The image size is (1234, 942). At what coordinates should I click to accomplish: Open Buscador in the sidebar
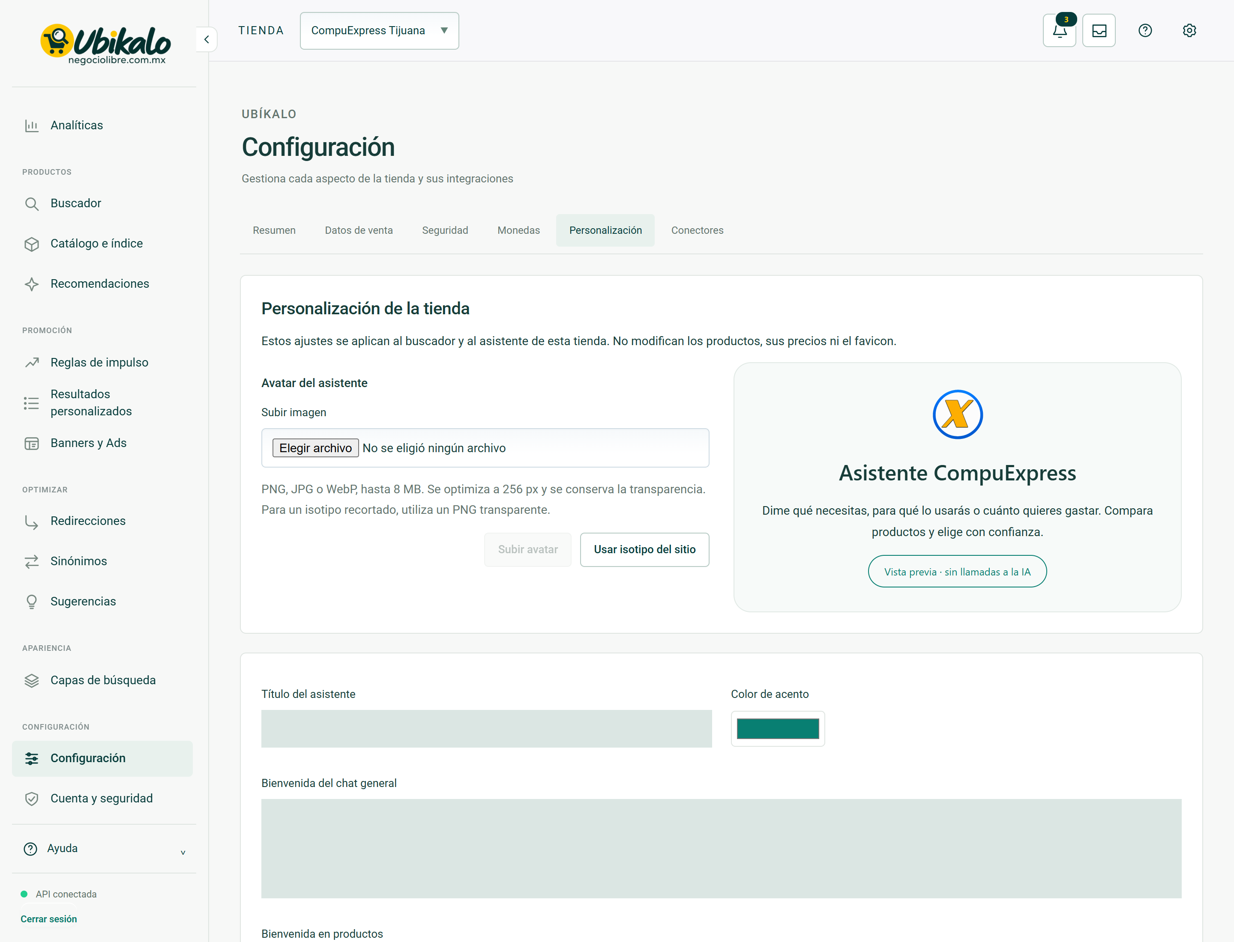pos(102,203)
